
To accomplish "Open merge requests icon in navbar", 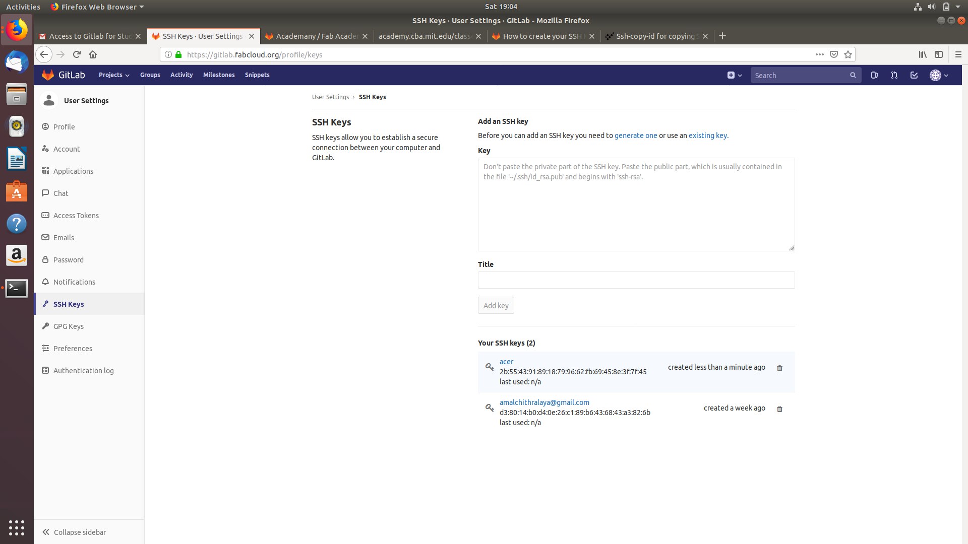I will (894, 75).
